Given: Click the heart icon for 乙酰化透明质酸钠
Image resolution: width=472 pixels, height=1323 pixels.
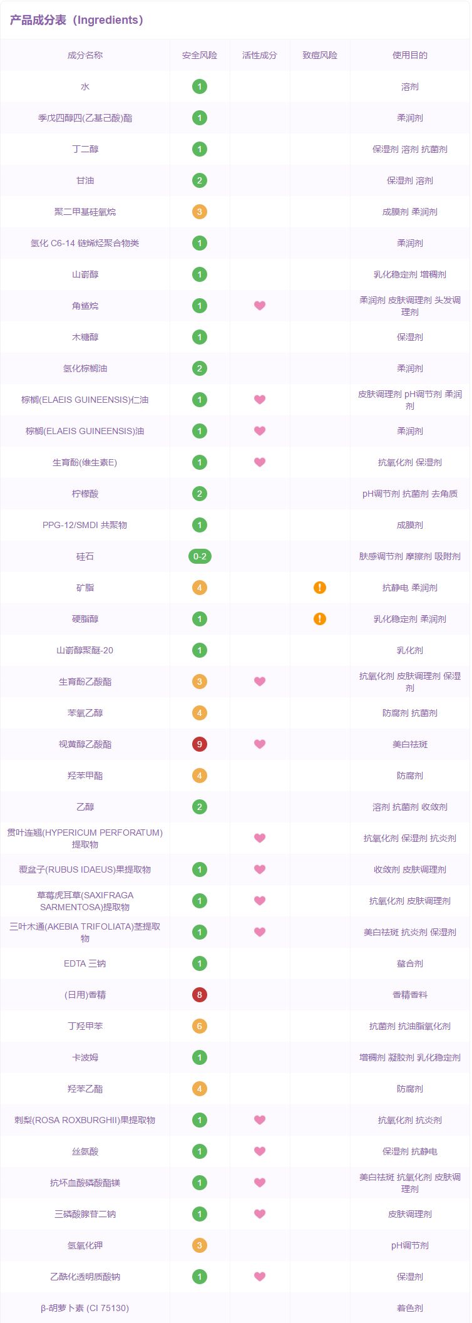Looking at the screenshot, I should coord(260,1277).
